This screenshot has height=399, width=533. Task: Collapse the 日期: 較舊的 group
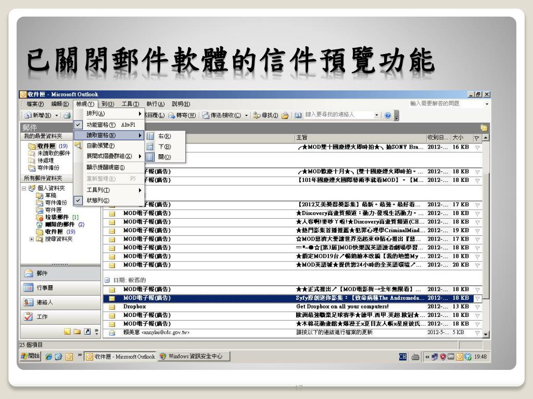pyautogui.click(x=107, y=280)
